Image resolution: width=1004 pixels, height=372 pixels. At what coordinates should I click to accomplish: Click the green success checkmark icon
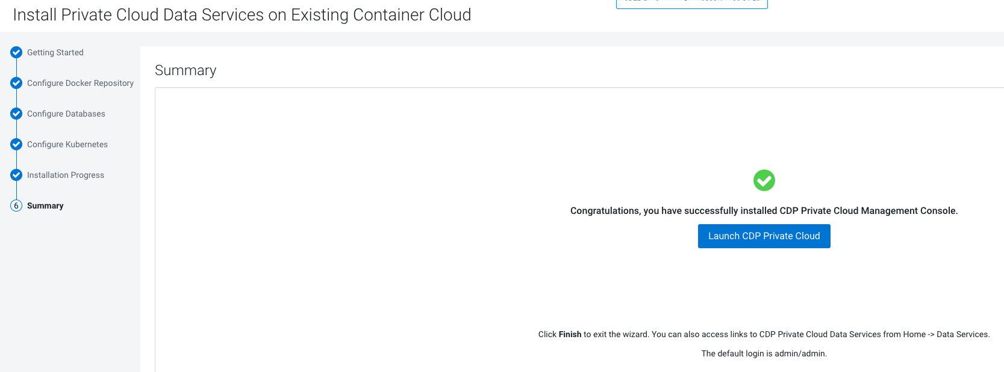pyautogui.click(x=764, y=180)
